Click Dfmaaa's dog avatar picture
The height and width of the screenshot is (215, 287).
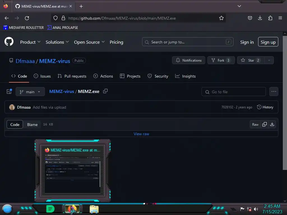coord(12,107)
